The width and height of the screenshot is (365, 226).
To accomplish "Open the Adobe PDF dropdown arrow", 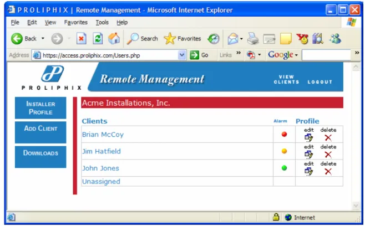I will [259, 55].
